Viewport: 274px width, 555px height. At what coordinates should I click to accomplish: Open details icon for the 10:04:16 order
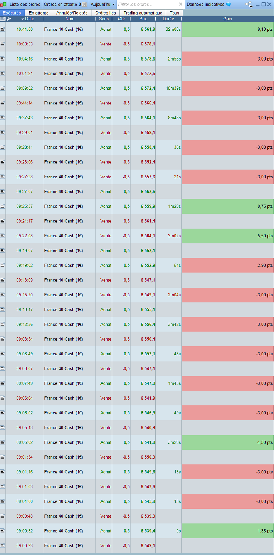3,59
